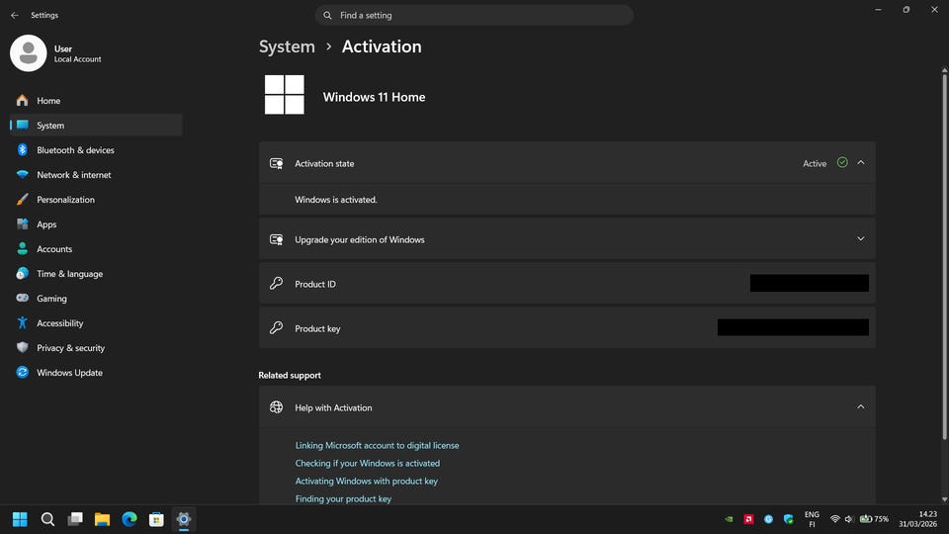Viewport: 949px width, 534px height.
Task: Open the Bluetooth & devices section
Action: tap(75, 150)
